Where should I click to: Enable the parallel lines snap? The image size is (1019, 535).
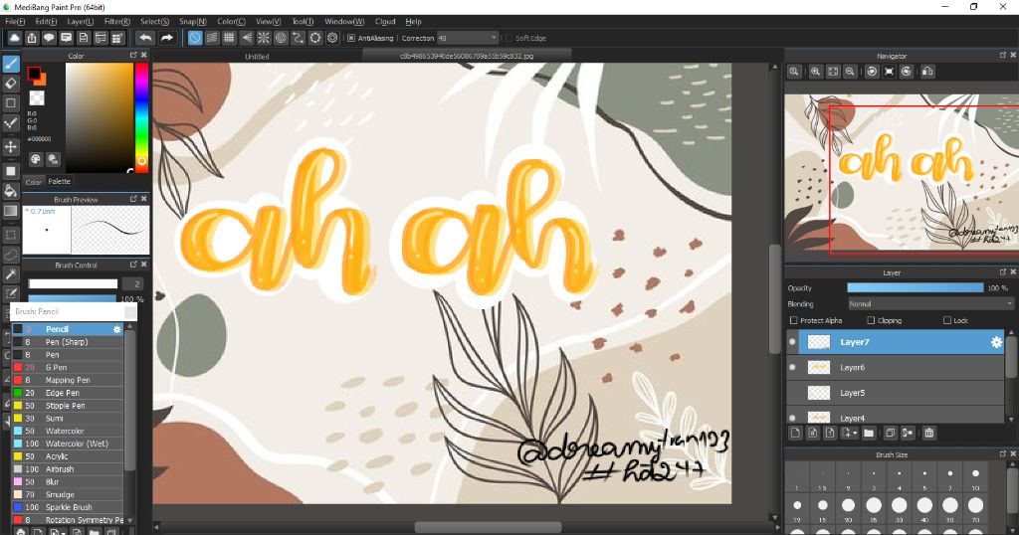[212, 39]
